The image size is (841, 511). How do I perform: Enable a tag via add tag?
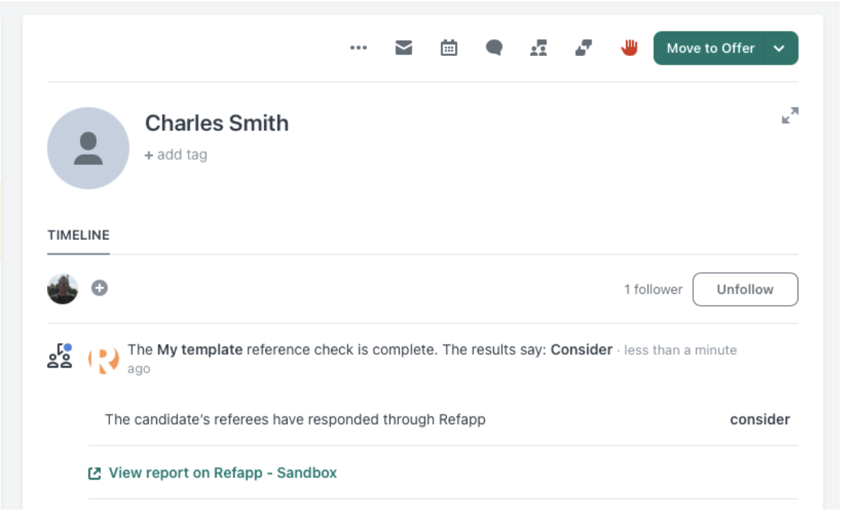pos(175,154)
